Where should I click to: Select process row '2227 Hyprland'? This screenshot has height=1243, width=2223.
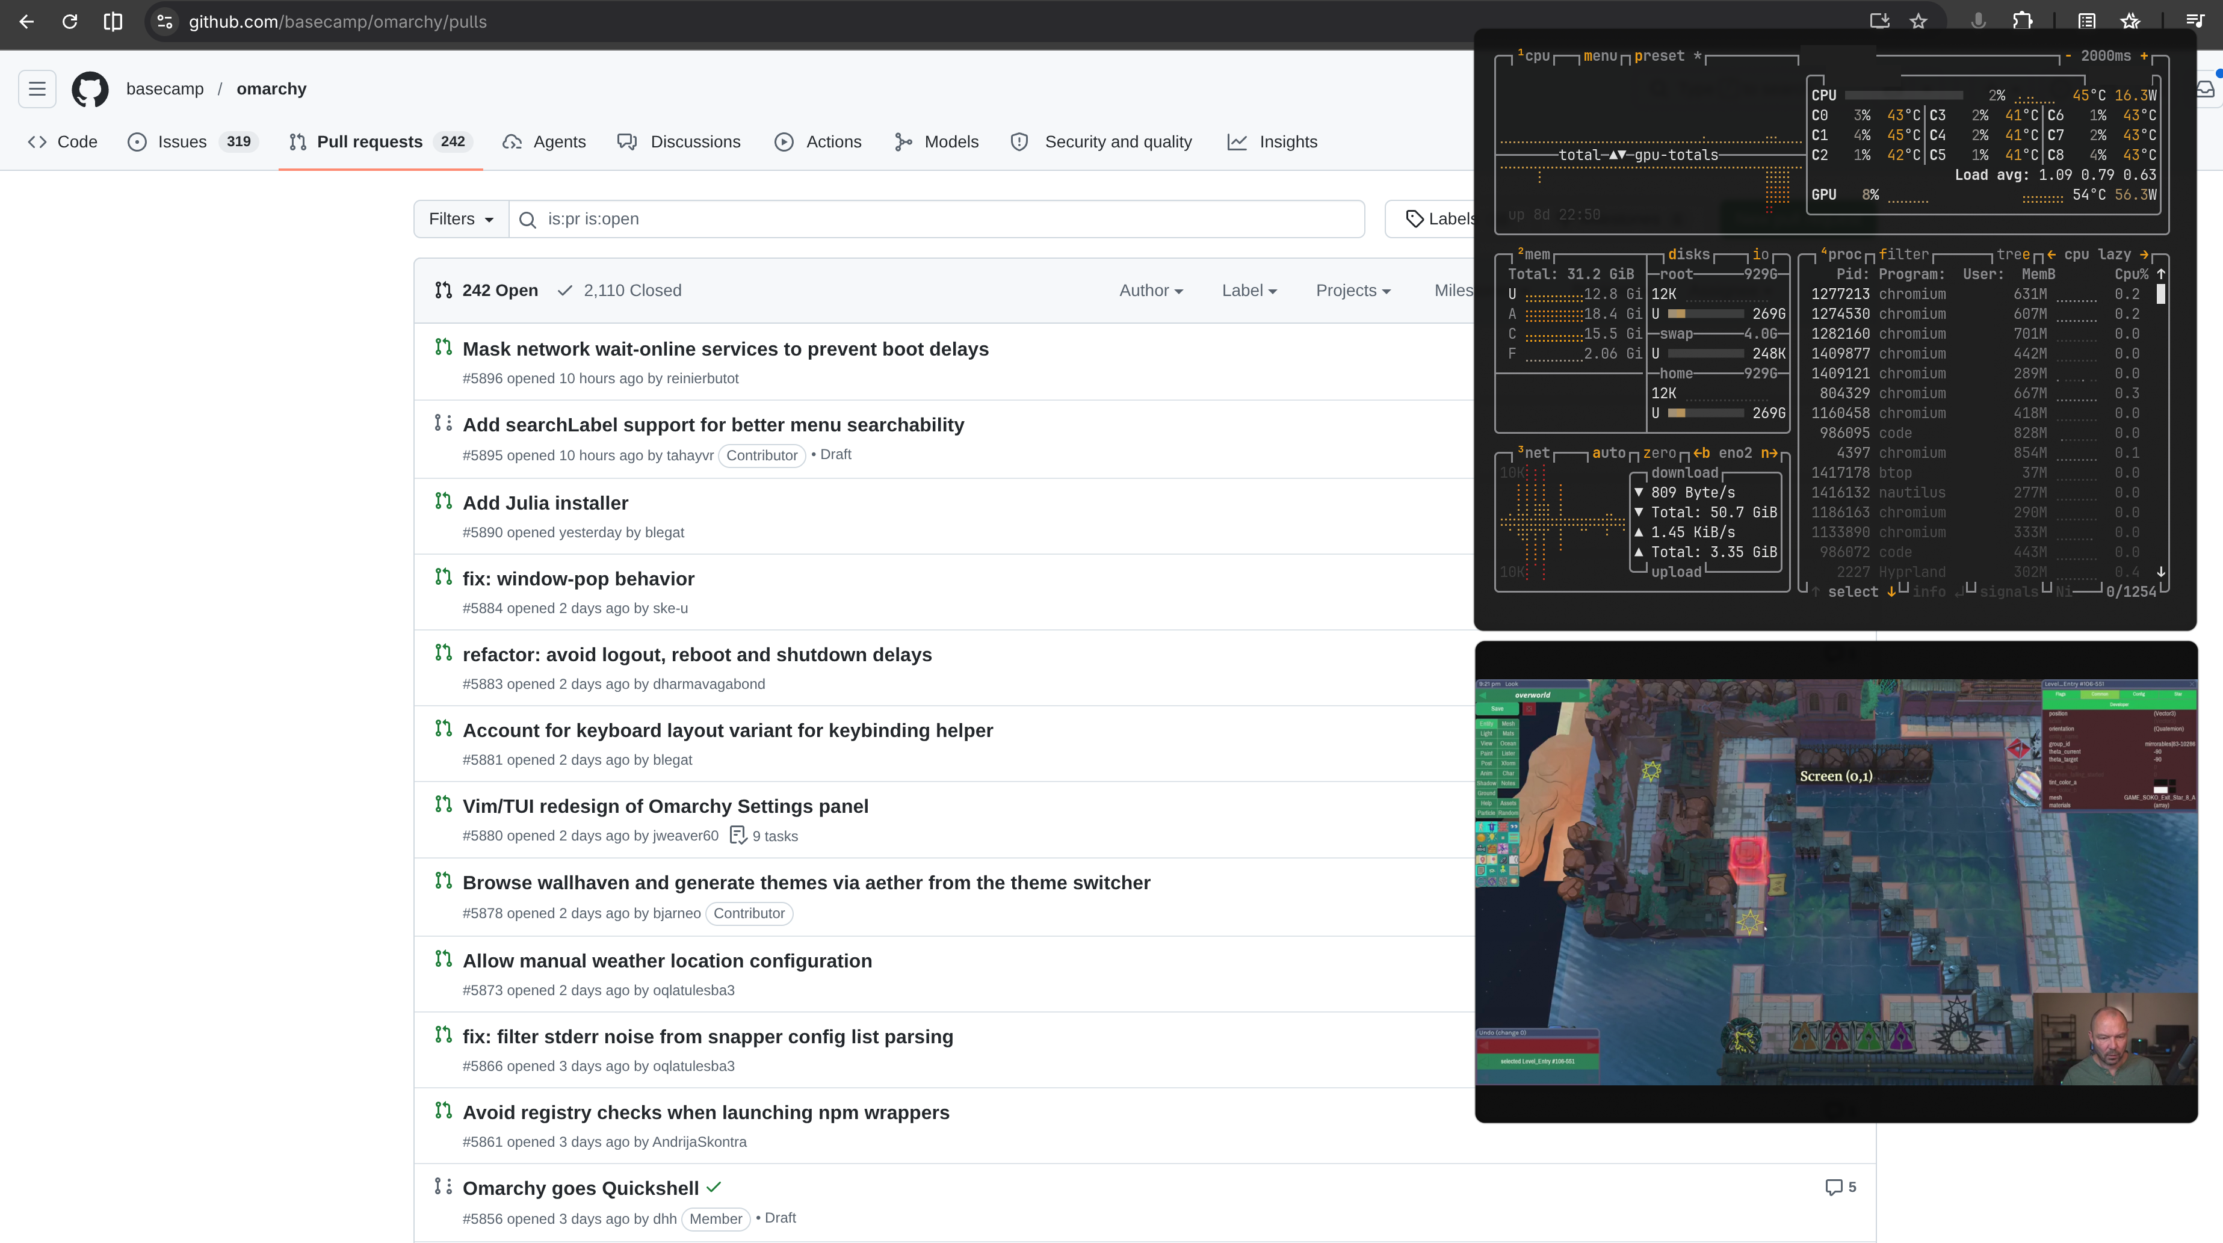coord(1979,572)
